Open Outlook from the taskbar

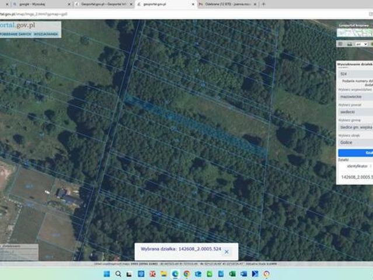tap(198, 274)
